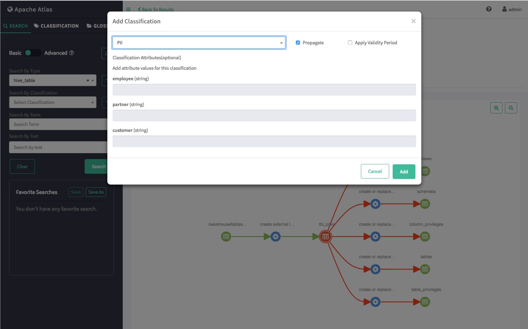The image size is (528, 329).
Task: Select the tbl_prive table node
Action: [326, 237]
